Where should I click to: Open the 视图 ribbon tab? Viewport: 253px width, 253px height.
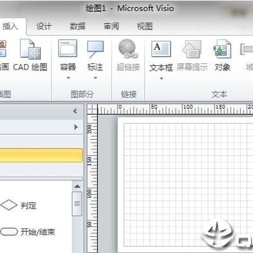coord(145,26)
